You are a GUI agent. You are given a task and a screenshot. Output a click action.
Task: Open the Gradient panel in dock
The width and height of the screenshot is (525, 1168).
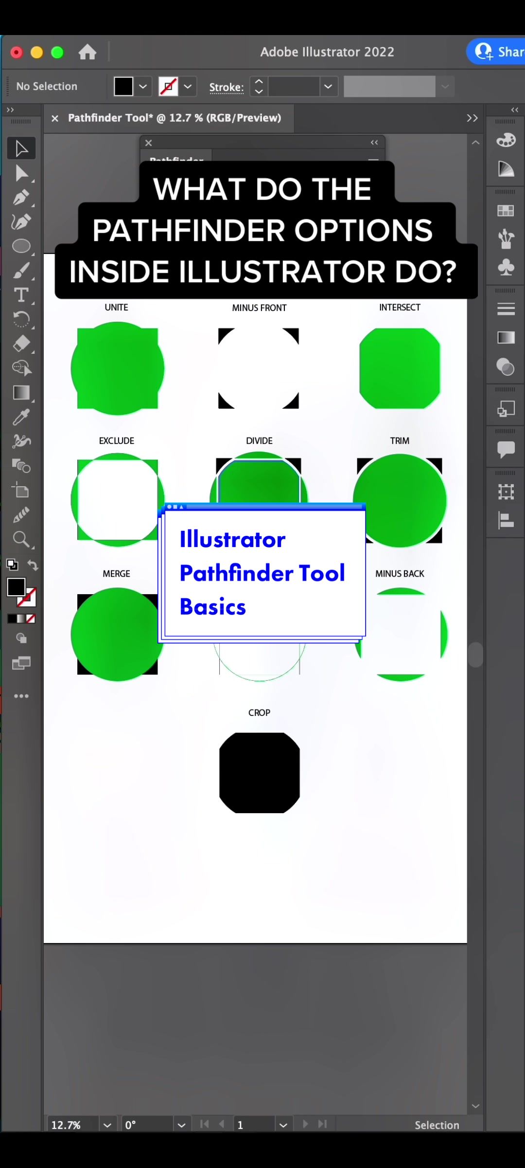point(506,337)
